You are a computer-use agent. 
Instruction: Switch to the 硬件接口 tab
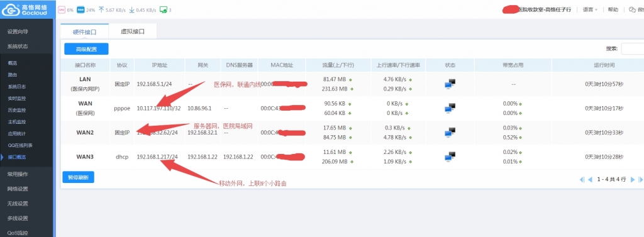[85, 31]
